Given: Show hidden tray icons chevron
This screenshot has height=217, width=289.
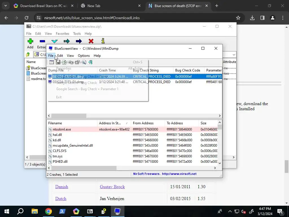Looking at the screenshot, I should pos(230,211).
